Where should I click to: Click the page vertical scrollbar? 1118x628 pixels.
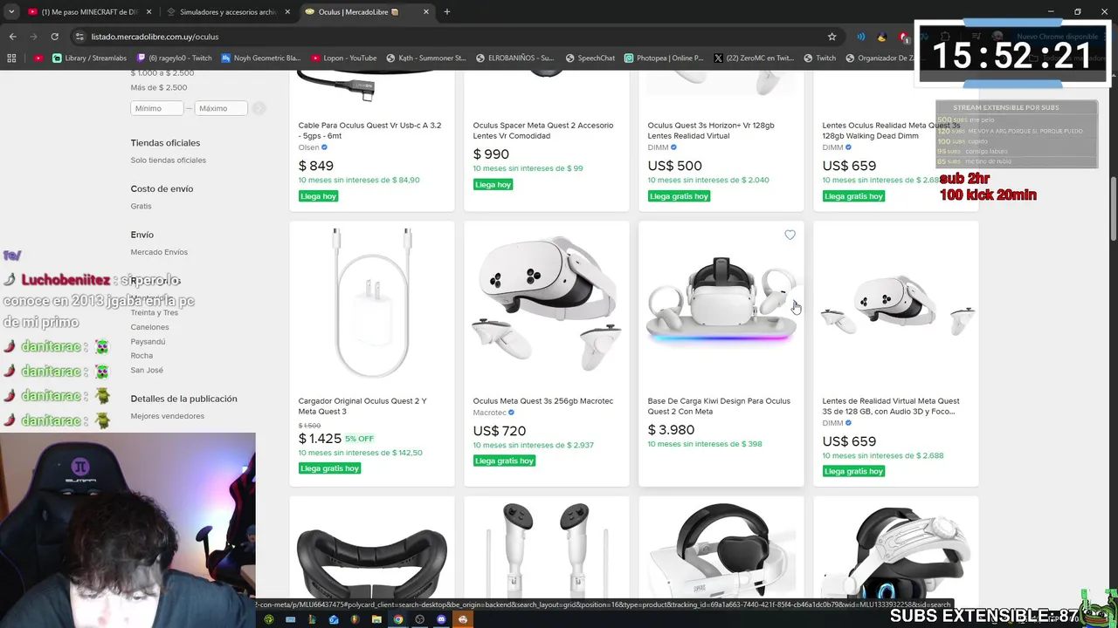coord(1113,207)
